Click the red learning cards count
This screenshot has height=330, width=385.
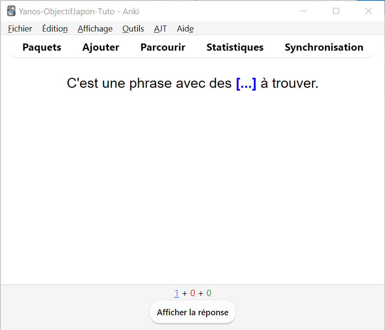click(193, 293)
